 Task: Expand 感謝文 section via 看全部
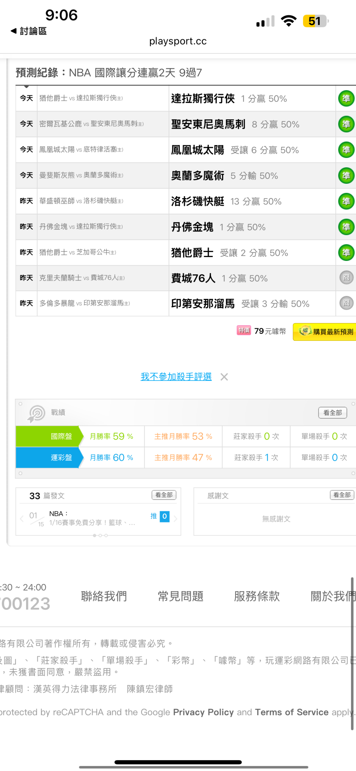[x=342, y=495]
